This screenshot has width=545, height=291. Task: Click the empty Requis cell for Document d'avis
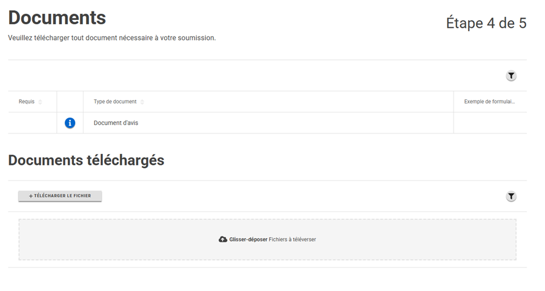coord(32,123)
